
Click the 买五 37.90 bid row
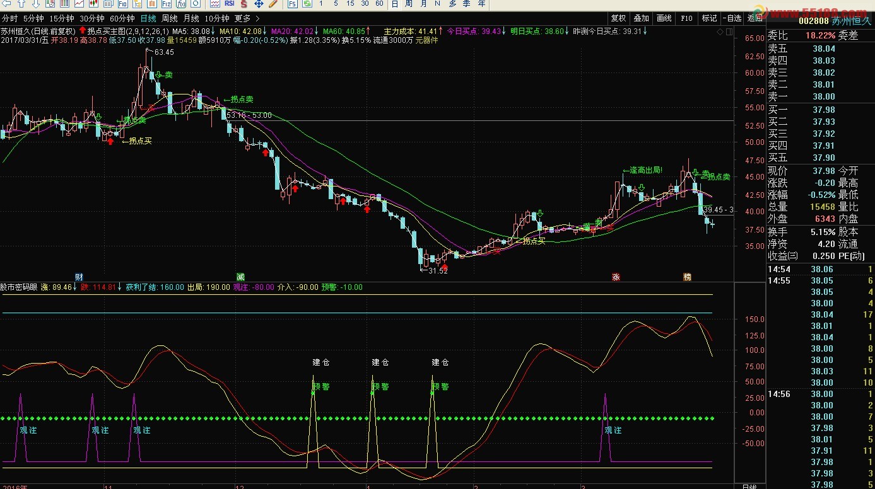[x=819, y=158]
